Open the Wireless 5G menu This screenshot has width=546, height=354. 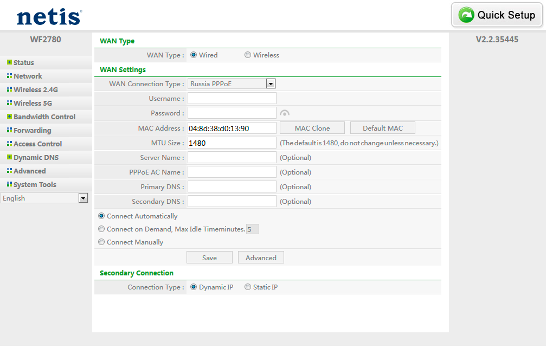pyautogui.click(x=33, y=103)
